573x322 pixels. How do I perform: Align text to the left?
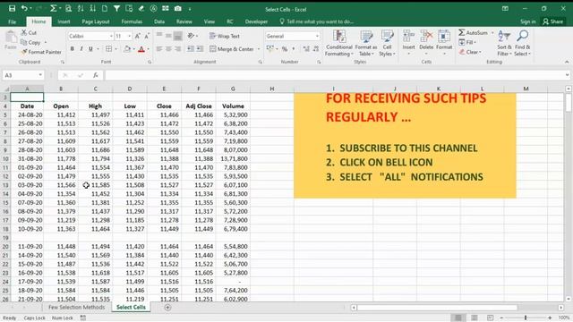(159, 49)
